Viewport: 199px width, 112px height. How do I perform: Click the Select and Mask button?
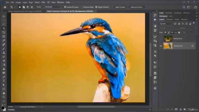pyautogui.click(x=137, y=7)
